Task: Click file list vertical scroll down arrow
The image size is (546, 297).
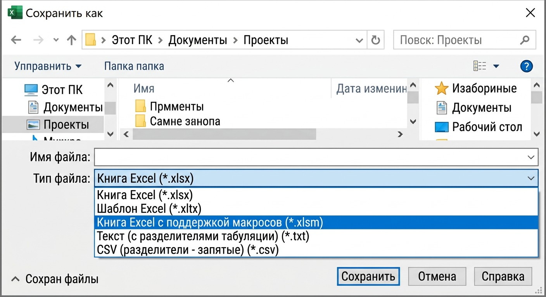Action: tap(413, 121)
